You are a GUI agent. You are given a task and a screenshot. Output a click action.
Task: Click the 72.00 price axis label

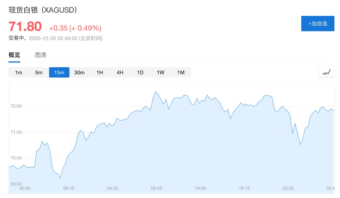click(16, 106)
